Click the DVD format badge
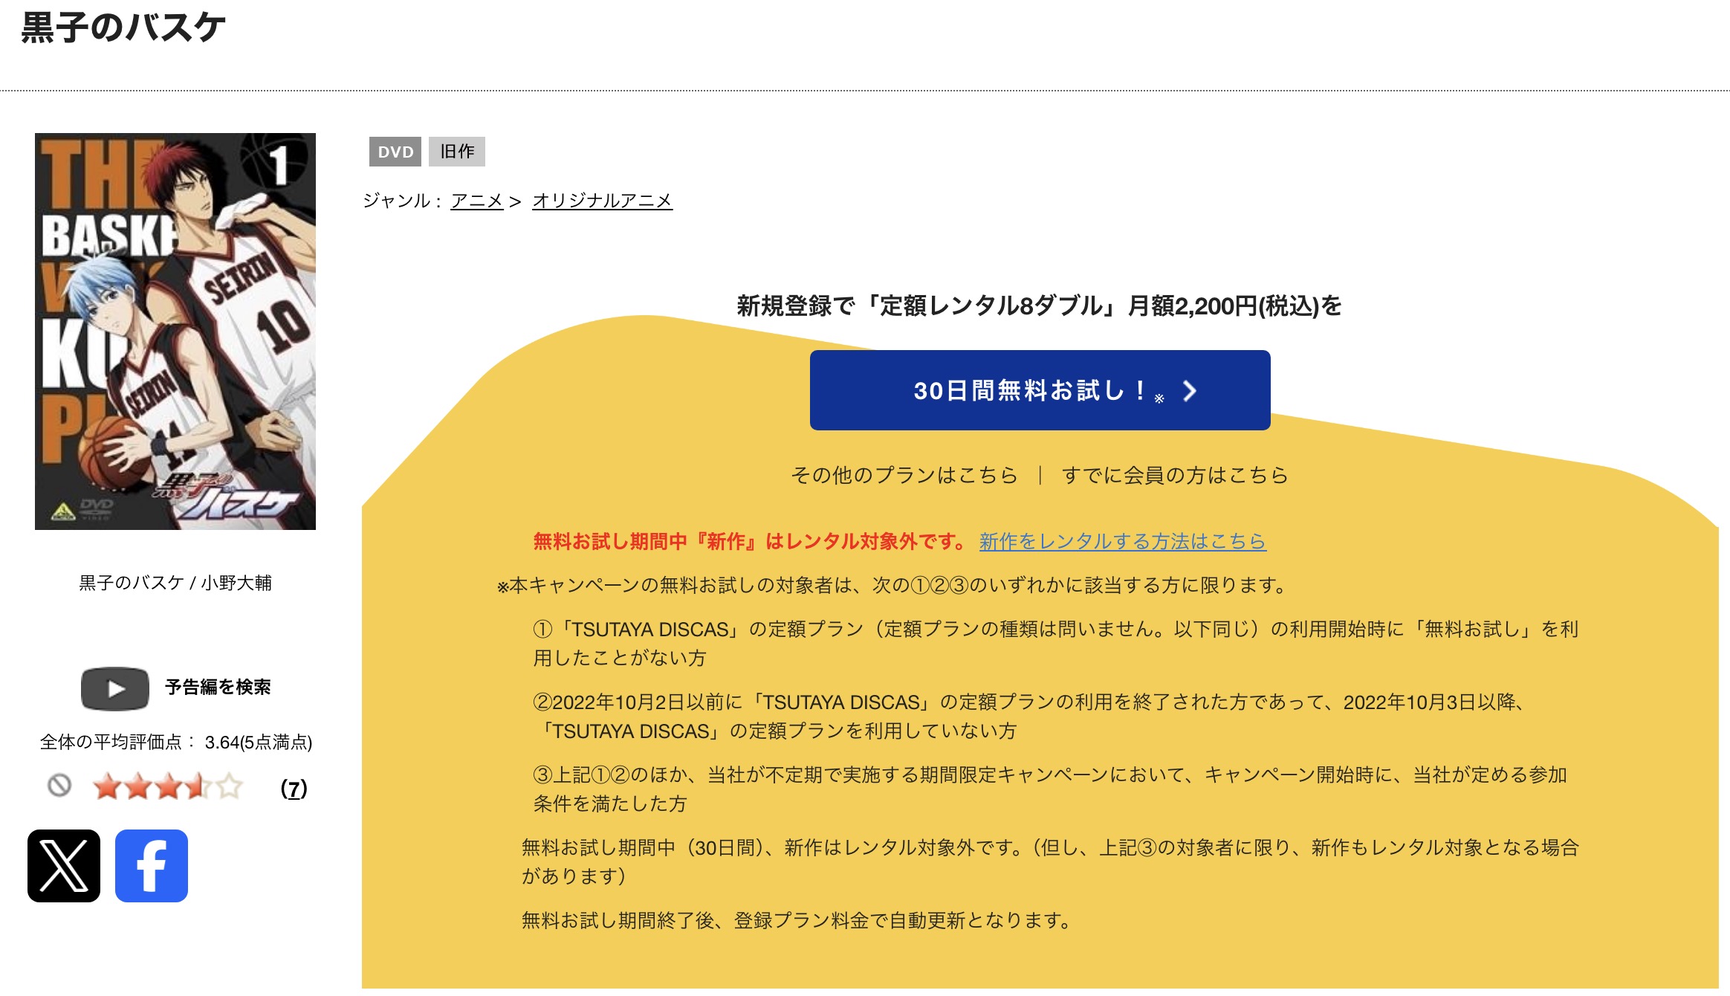This screenshot has height=996, width=1730. pyautogui.click(x=395, y=152)
